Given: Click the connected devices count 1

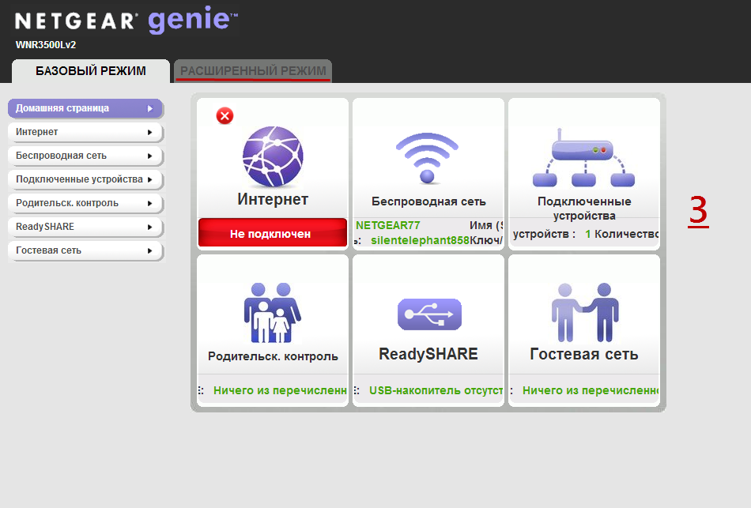Looking at the screenshot, I should (587, 234).
